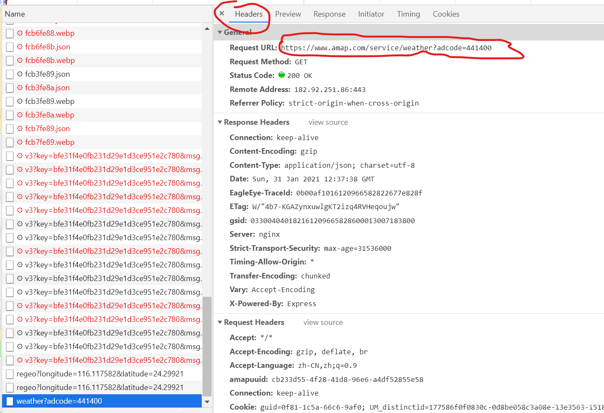The image size is (604, 413).
Task: Click gear icon on fcb3fe89.json row
Action: tap(20, 74)
